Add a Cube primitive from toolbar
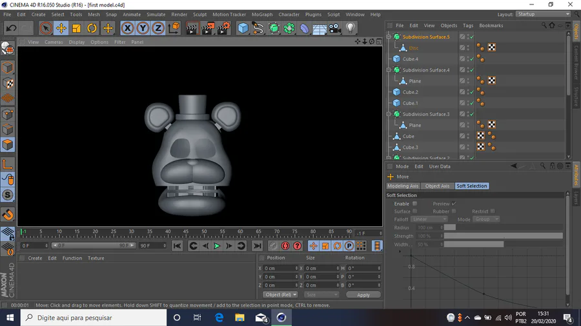 (243, 28)
